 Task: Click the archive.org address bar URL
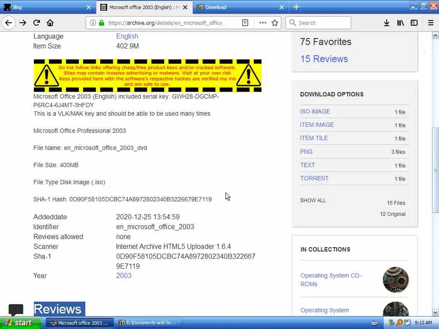[166, 23]
